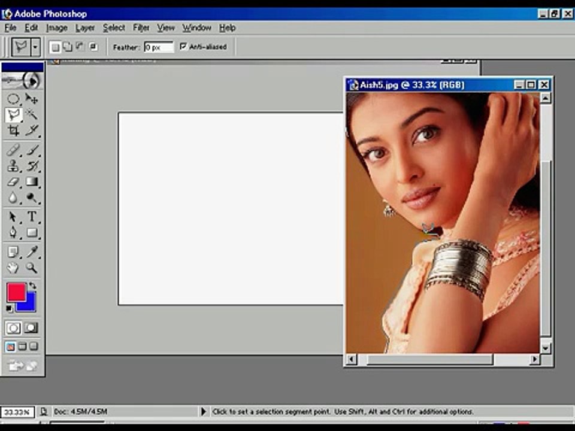
Task: Maximize the Aish5.jpg document window
Action: 531,85
